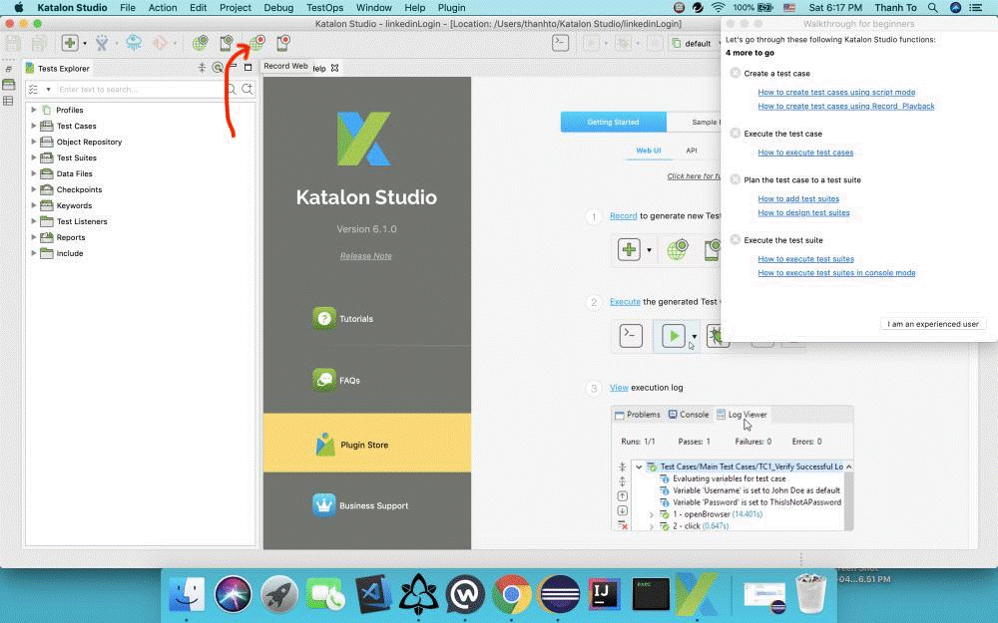Click the Wi-Fi icon in the menu bar

(718, 8)
